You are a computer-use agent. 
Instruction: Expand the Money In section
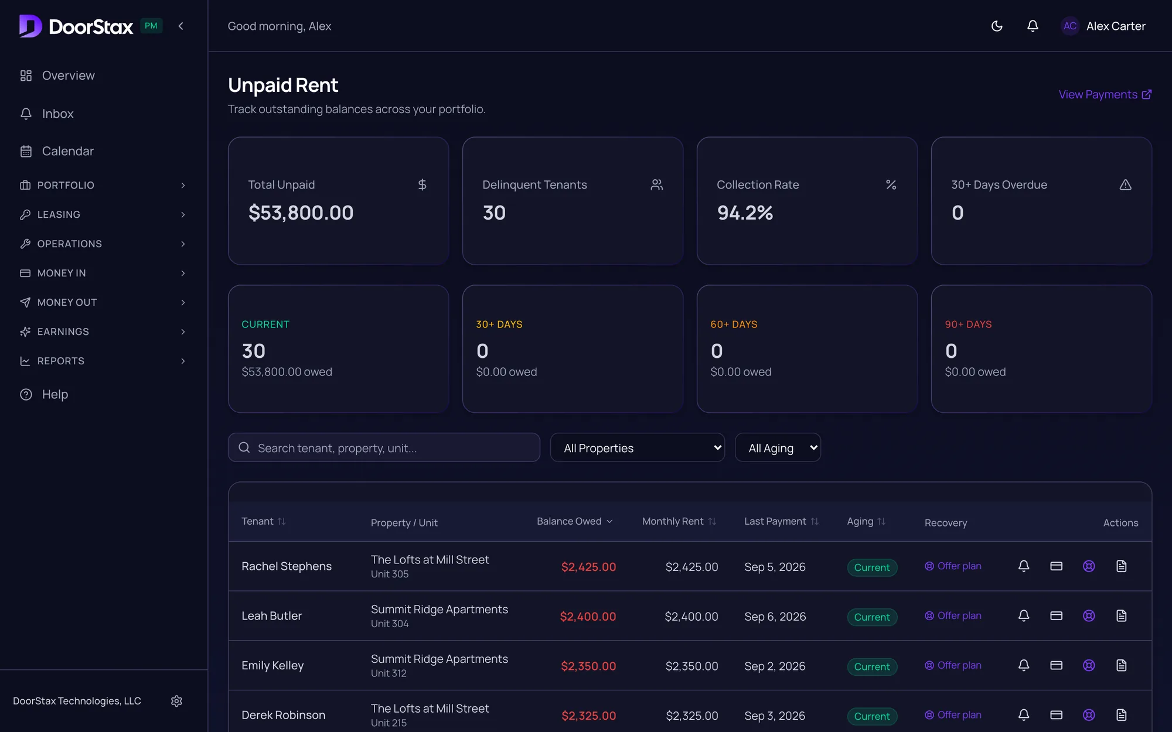[104, 273]
